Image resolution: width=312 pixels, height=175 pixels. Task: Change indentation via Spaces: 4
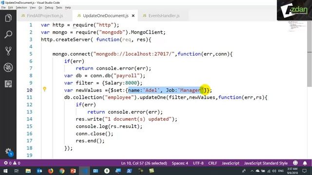click(x=180, y=163)
